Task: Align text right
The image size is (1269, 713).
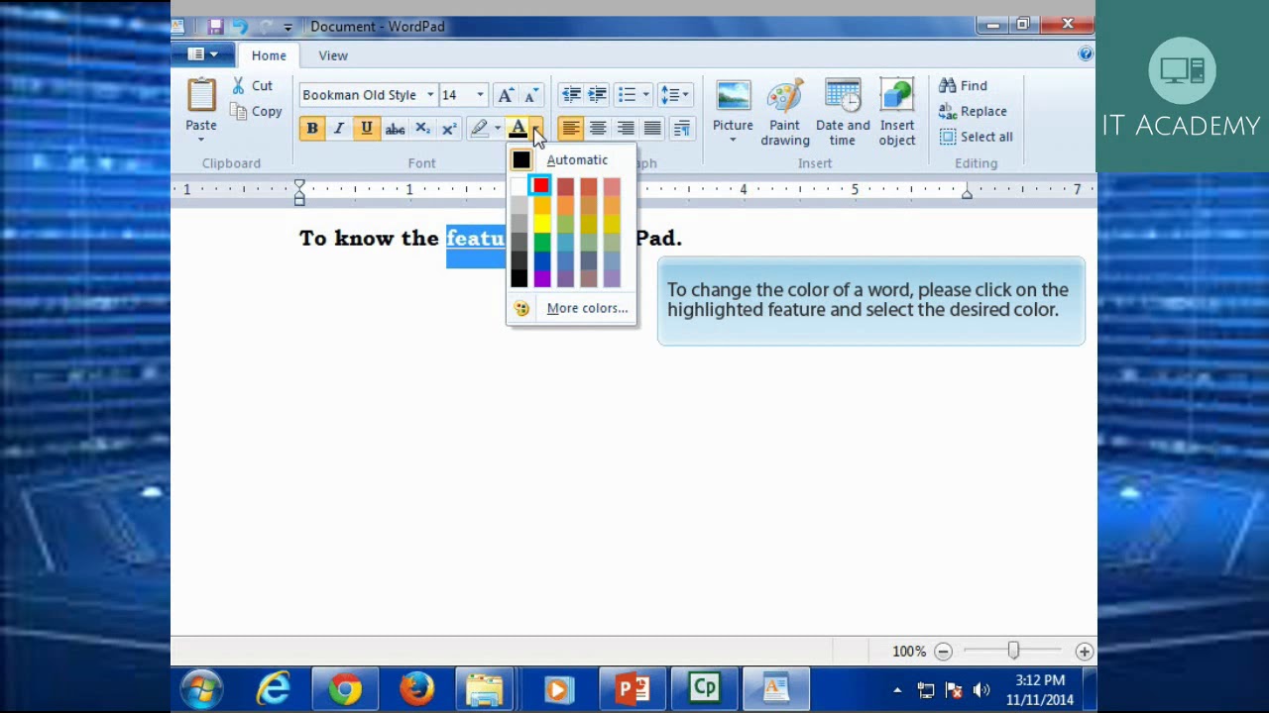Action: (626, 129)
